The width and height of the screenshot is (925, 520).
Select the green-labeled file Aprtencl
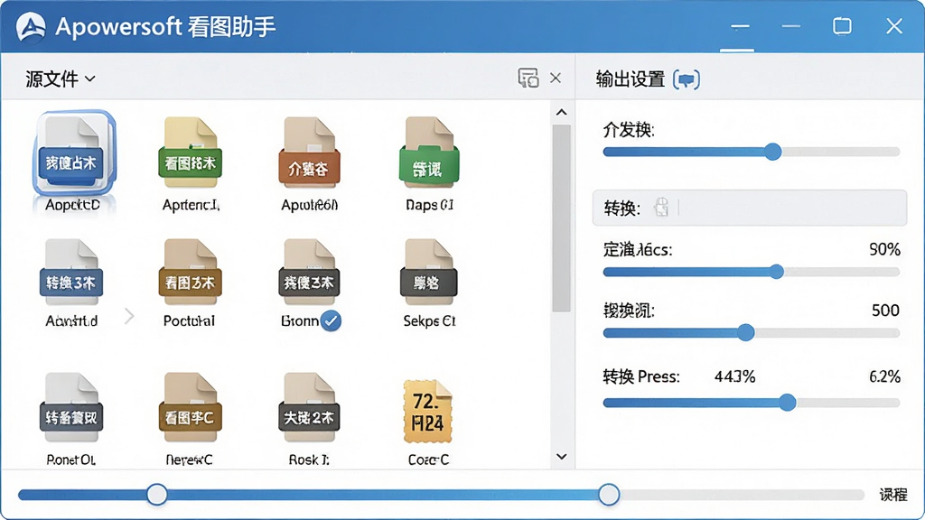[190, 162]
